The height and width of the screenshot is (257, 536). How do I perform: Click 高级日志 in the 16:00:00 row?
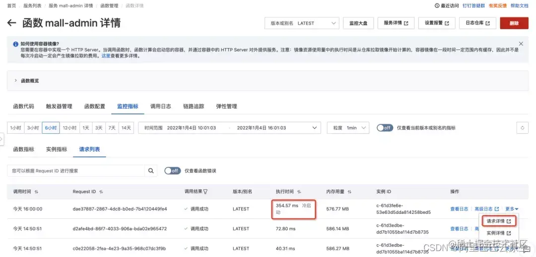coord(487,209)
